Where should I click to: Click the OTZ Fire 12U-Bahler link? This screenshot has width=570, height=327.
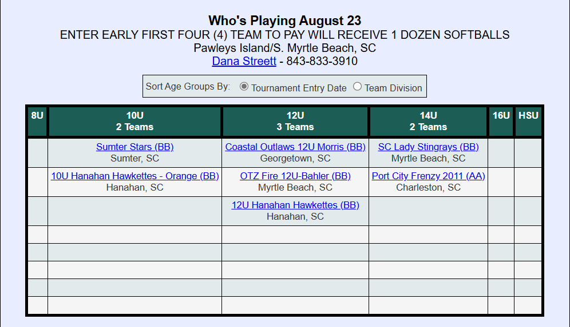pyautogui.click(x=295, y=176)
